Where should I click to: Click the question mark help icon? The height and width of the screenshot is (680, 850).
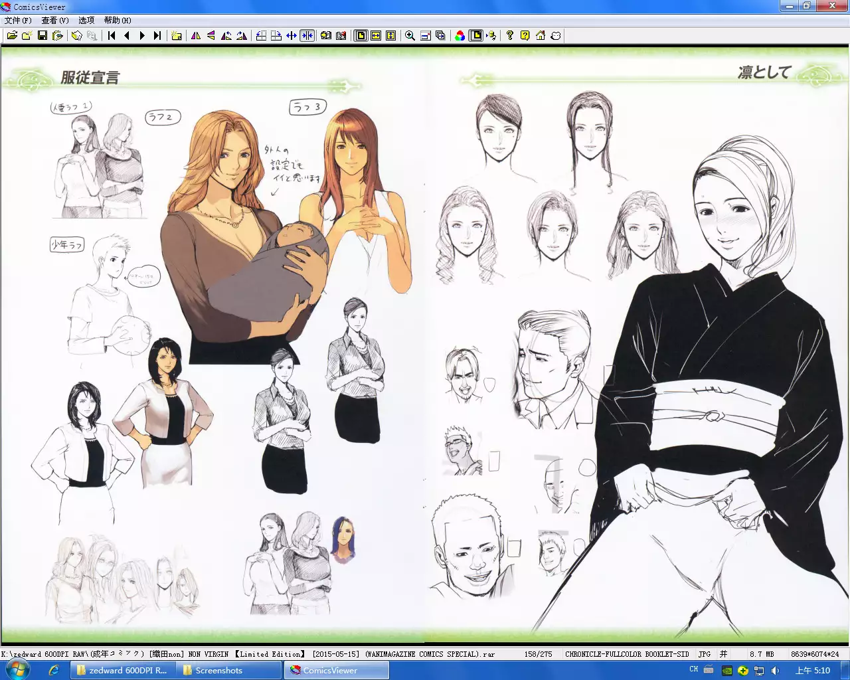point(509,36)
